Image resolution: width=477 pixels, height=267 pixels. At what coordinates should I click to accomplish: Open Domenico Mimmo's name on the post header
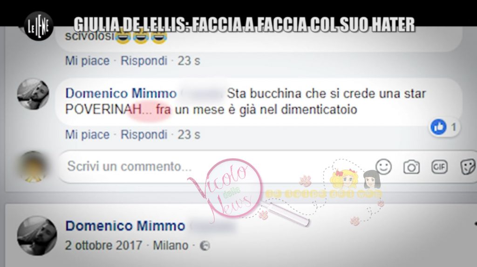point(125,226)
